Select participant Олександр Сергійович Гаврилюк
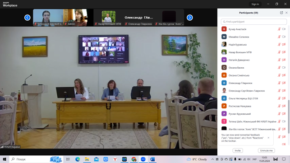290x163 pixels. point(254,91)
